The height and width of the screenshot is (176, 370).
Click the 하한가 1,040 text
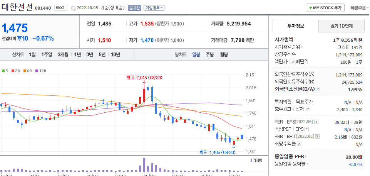point(169,40)
